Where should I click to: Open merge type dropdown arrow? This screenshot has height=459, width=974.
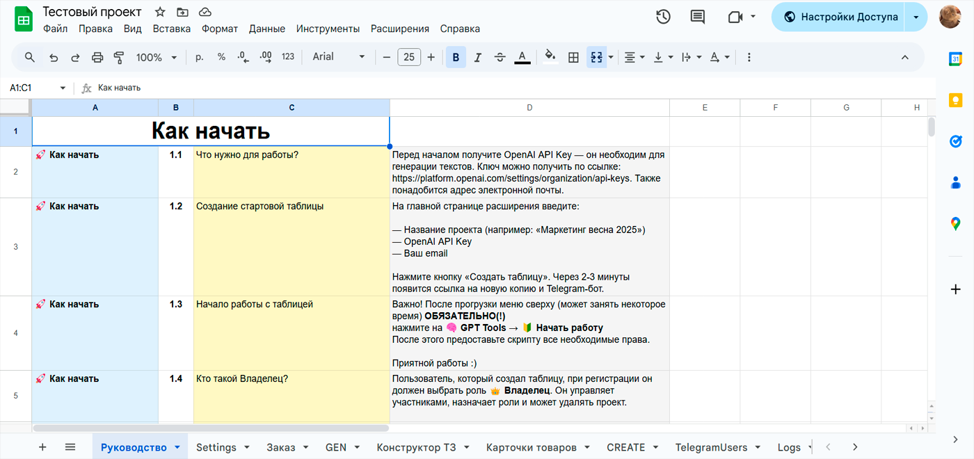point(611,57)
